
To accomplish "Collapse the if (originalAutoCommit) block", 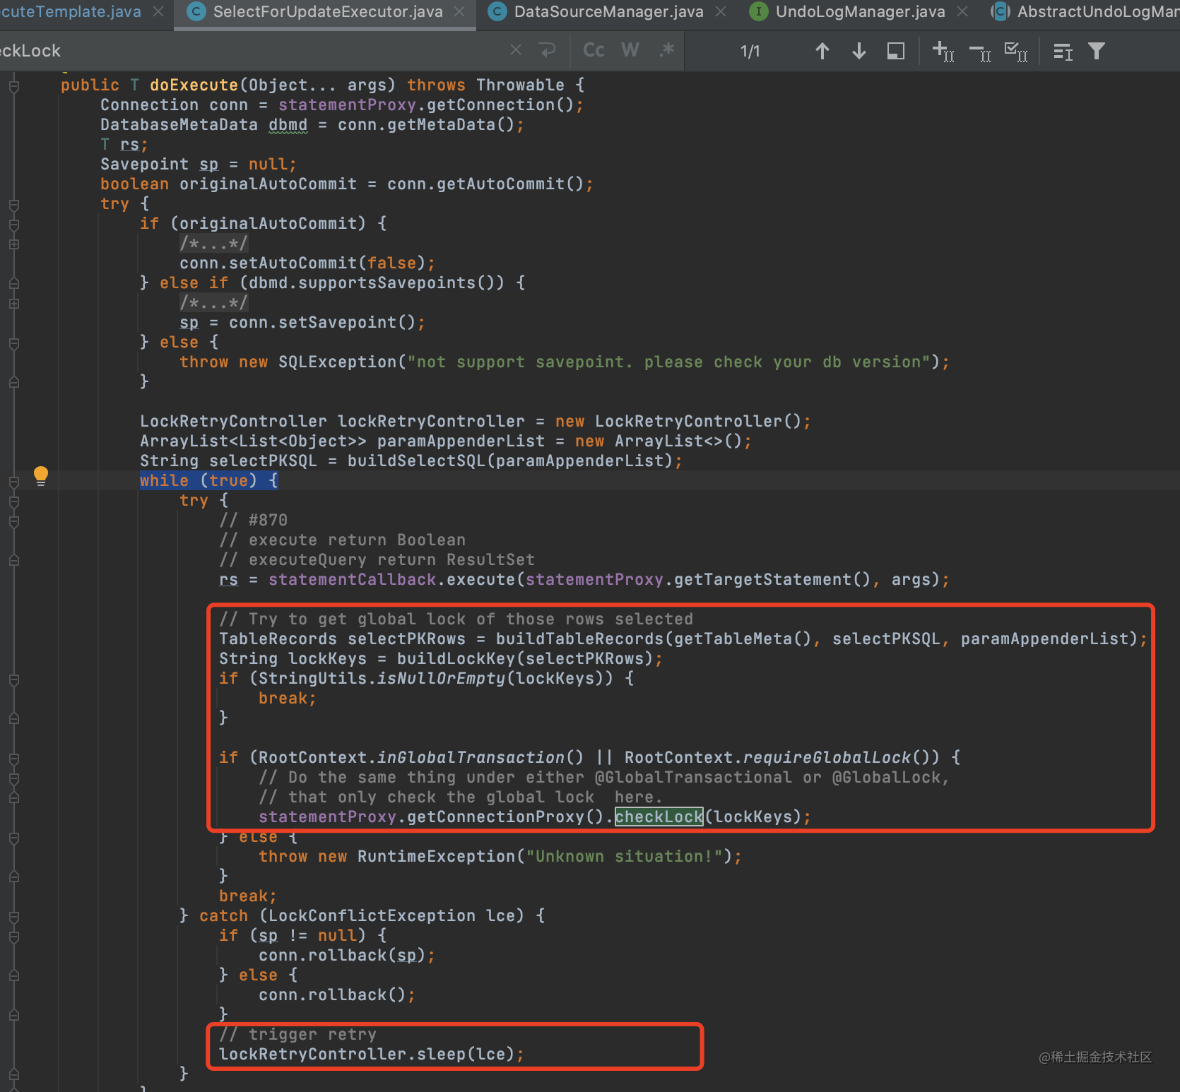I will tap(13, 225).
